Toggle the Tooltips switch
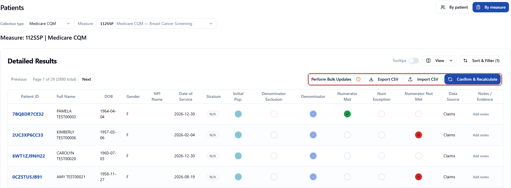 point(414,61)
